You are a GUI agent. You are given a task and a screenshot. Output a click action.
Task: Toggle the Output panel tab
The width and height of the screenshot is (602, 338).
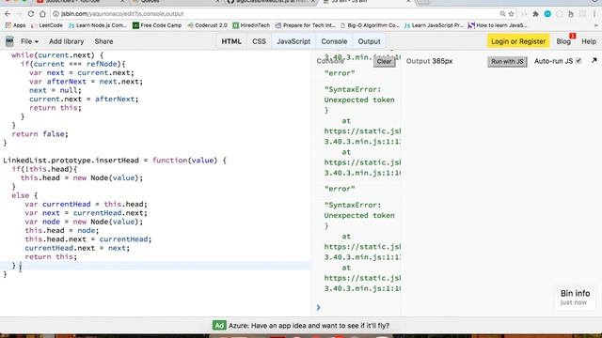click(369, 41)
